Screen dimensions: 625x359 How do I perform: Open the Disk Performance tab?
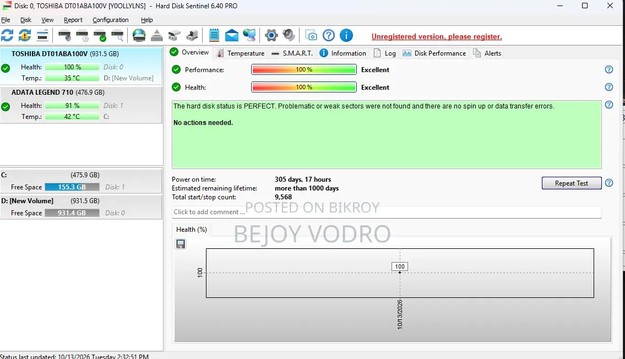(x=434, y=53)
